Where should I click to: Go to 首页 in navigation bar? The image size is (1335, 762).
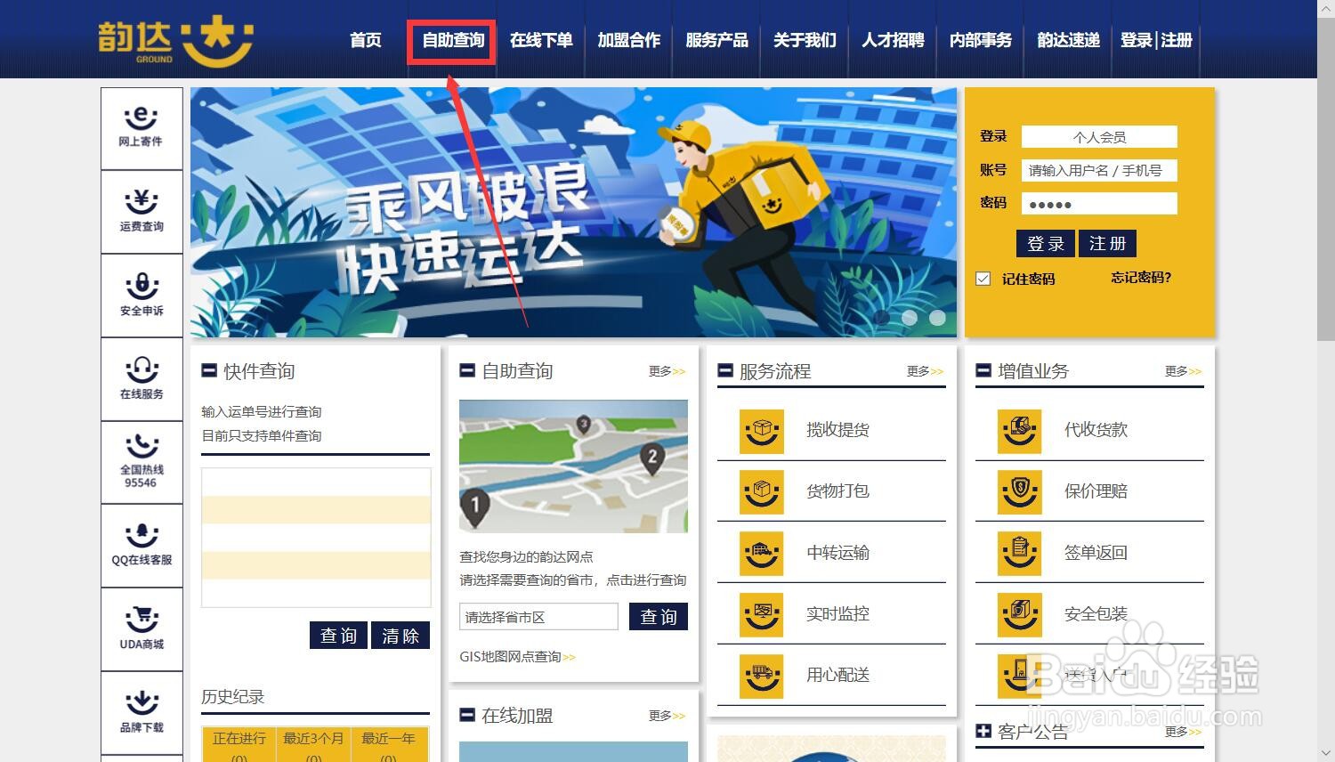click(x=365, y=40)
